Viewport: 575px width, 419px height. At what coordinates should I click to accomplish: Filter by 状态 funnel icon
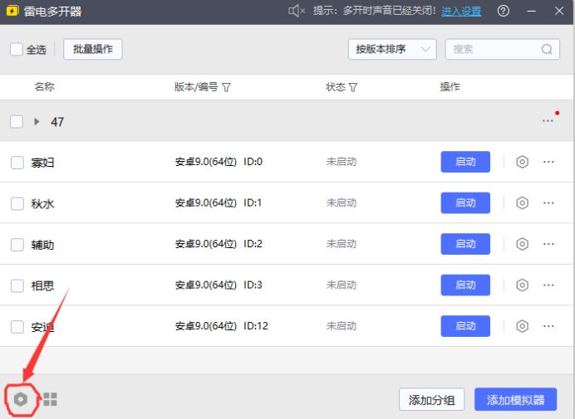click(x=353, y=88)
